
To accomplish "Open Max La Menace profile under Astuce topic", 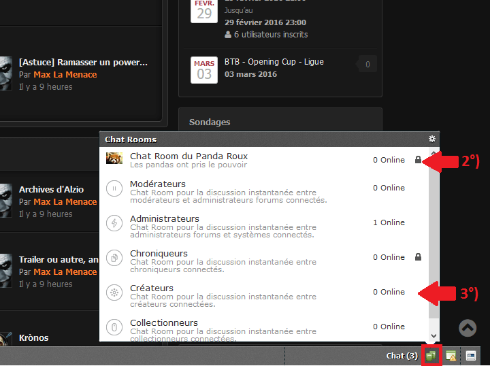I will tap(65, 75).
